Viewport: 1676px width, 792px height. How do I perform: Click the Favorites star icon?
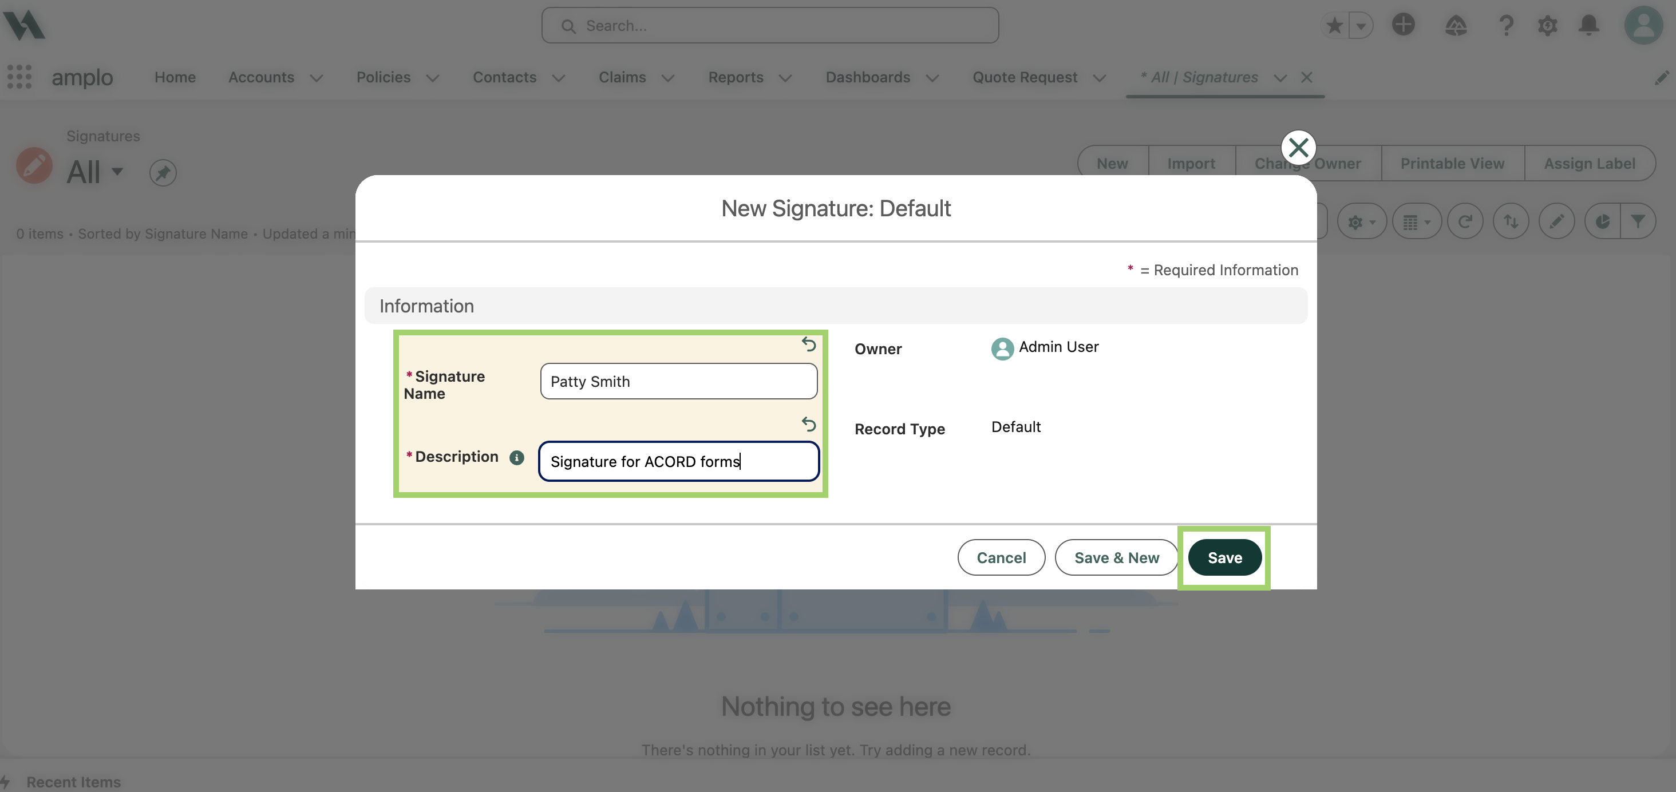1334,25
